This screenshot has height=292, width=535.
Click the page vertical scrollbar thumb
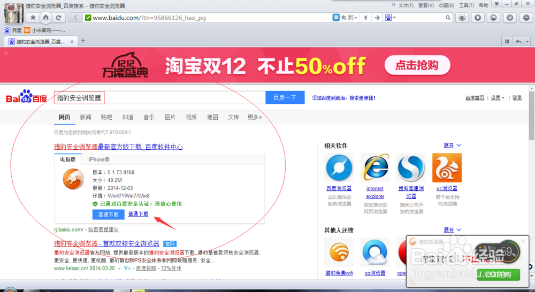532,116
